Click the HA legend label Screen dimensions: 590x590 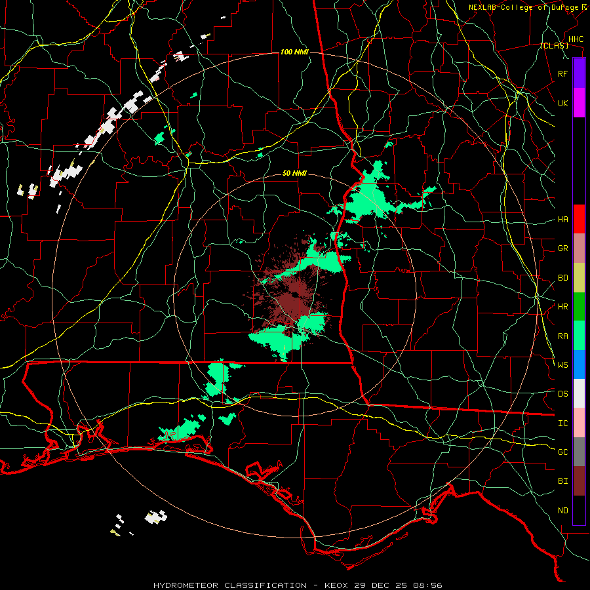(x=563, y=220)
